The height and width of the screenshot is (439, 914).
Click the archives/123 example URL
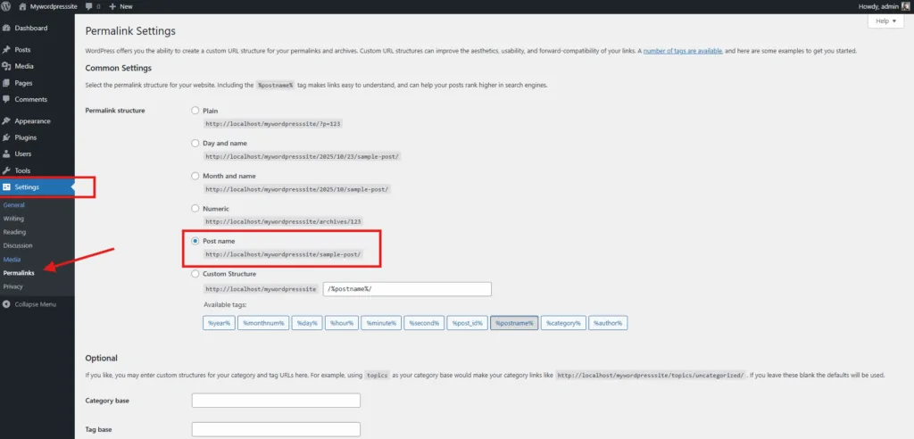tap(284, 221)
